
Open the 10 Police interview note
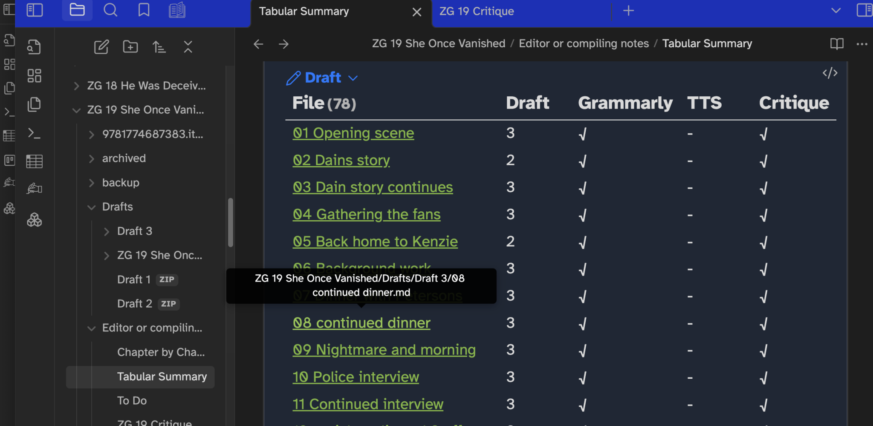point(356,377)
